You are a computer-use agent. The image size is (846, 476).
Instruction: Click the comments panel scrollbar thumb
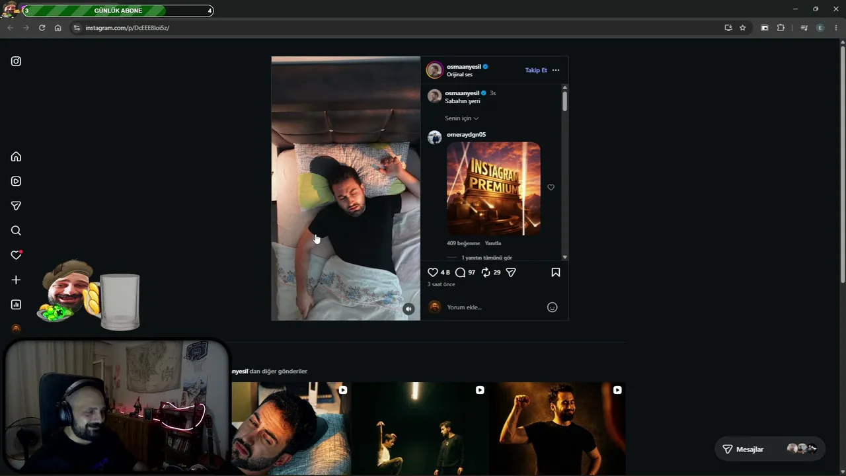(x=564, y=101)
